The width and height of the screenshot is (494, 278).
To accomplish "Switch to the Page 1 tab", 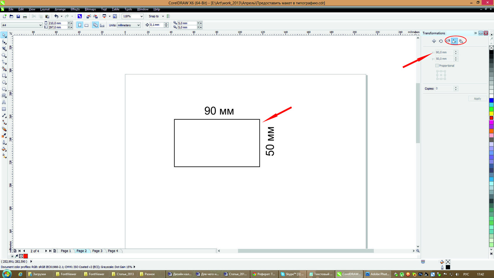I will point(66,251).
